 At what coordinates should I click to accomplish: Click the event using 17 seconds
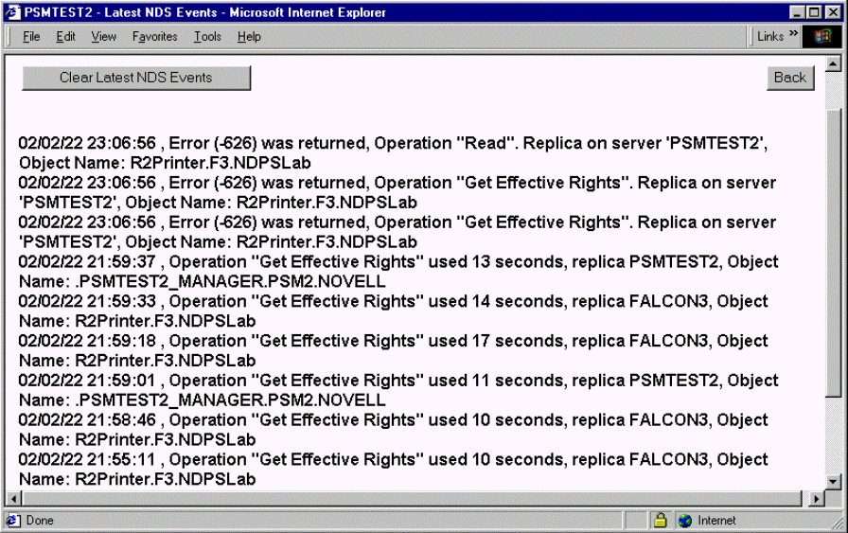393,350
